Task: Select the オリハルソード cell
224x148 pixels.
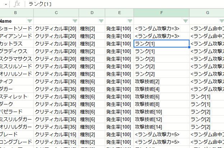Action: tap(17, 74)
